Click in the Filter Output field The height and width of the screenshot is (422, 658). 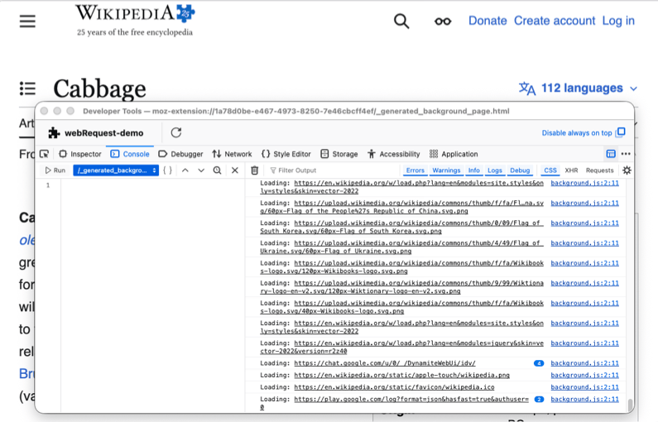click(x=332, y=170)
